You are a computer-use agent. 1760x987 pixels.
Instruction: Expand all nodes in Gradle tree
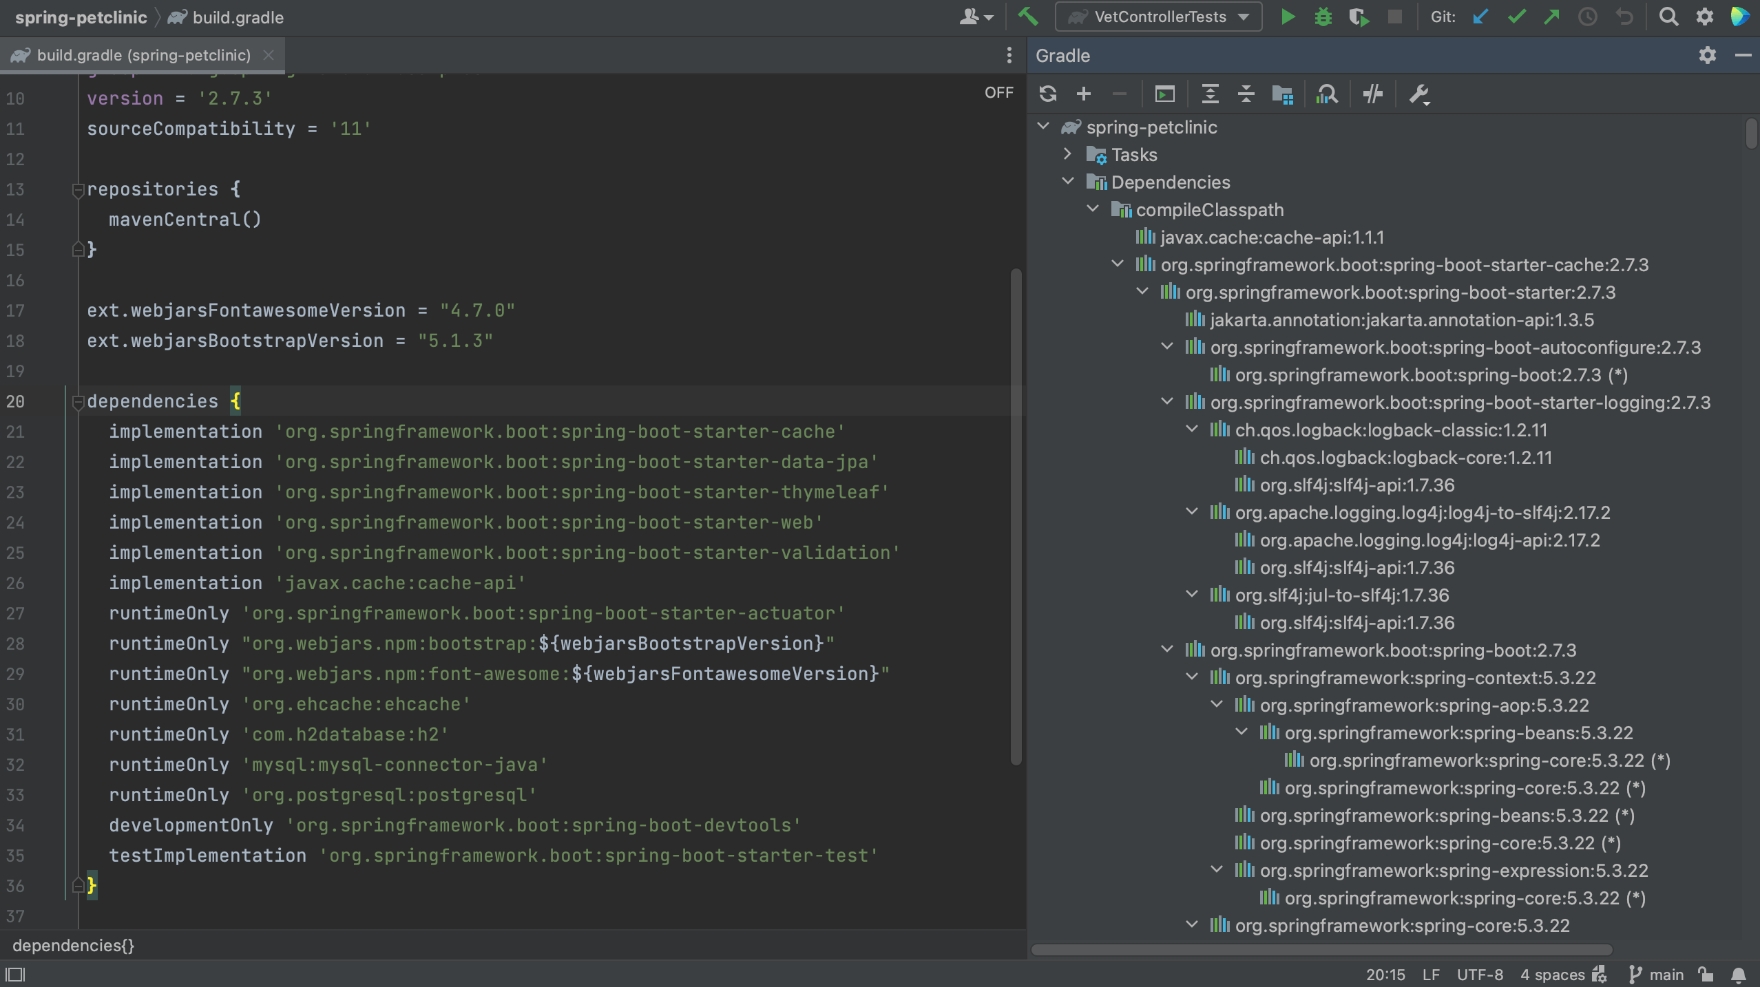pos(1210,94)
